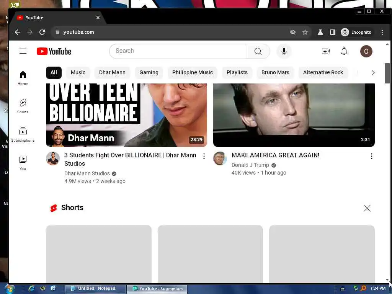Select the Gaming filter chip
This screenshot has height=294, width=392.
pos(149,72)
